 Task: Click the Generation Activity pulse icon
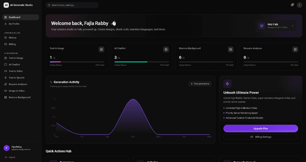click(51, 82)
